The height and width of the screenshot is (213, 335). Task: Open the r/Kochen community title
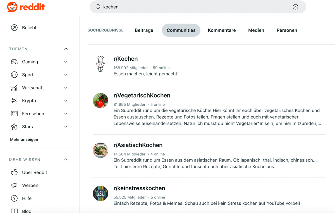tap(126, 59)
